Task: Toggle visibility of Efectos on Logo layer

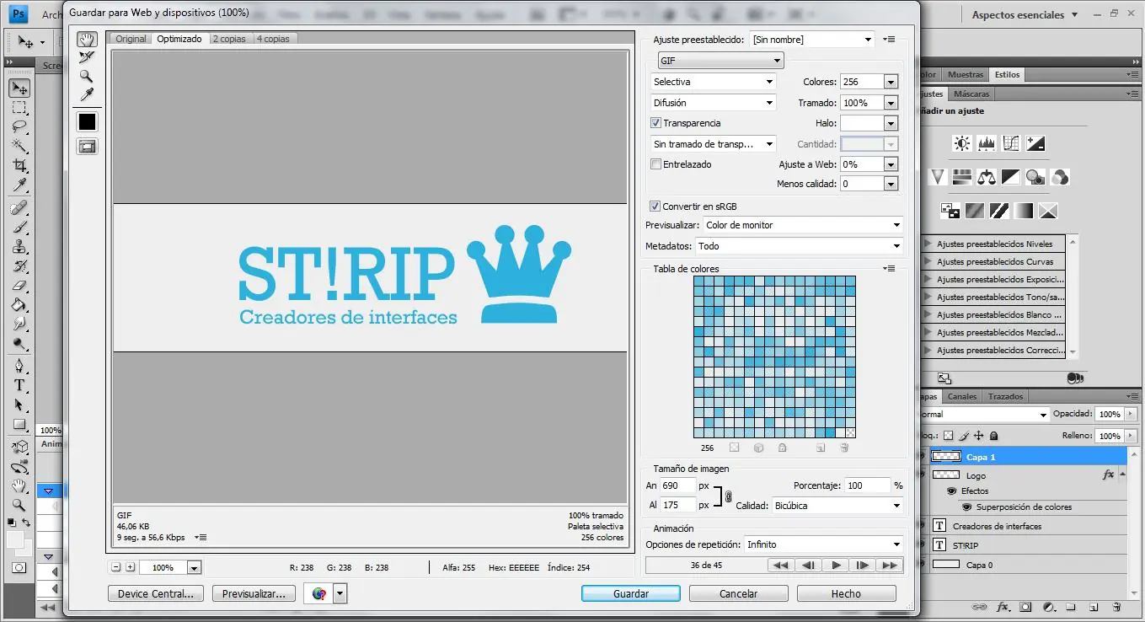Action: click(x=951, y=491)
